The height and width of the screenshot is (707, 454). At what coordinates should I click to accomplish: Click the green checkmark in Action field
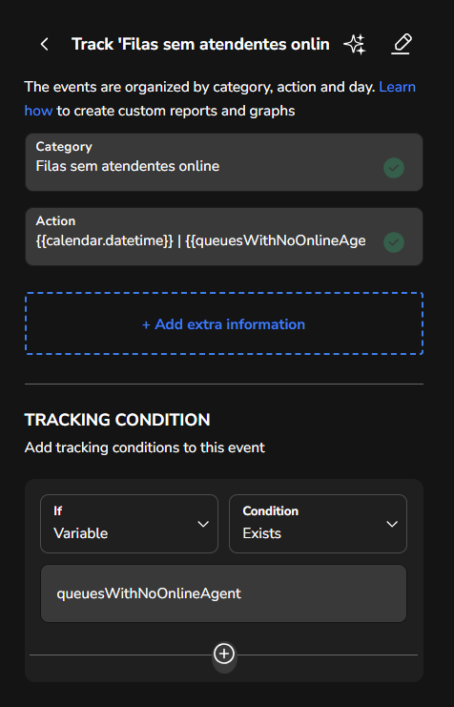pos(394,242)
